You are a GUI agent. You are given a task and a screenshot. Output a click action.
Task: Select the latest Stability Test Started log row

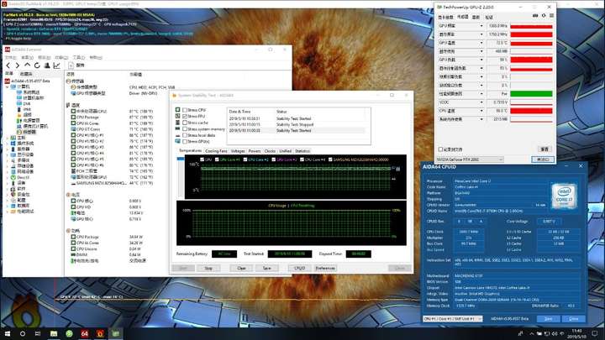297,131
